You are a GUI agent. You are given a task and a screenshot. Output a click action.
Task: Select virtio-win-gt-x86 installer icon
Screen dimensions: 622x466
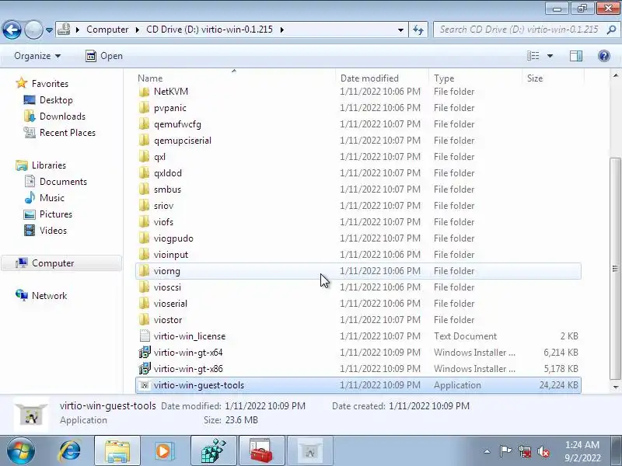click(145, 368)
